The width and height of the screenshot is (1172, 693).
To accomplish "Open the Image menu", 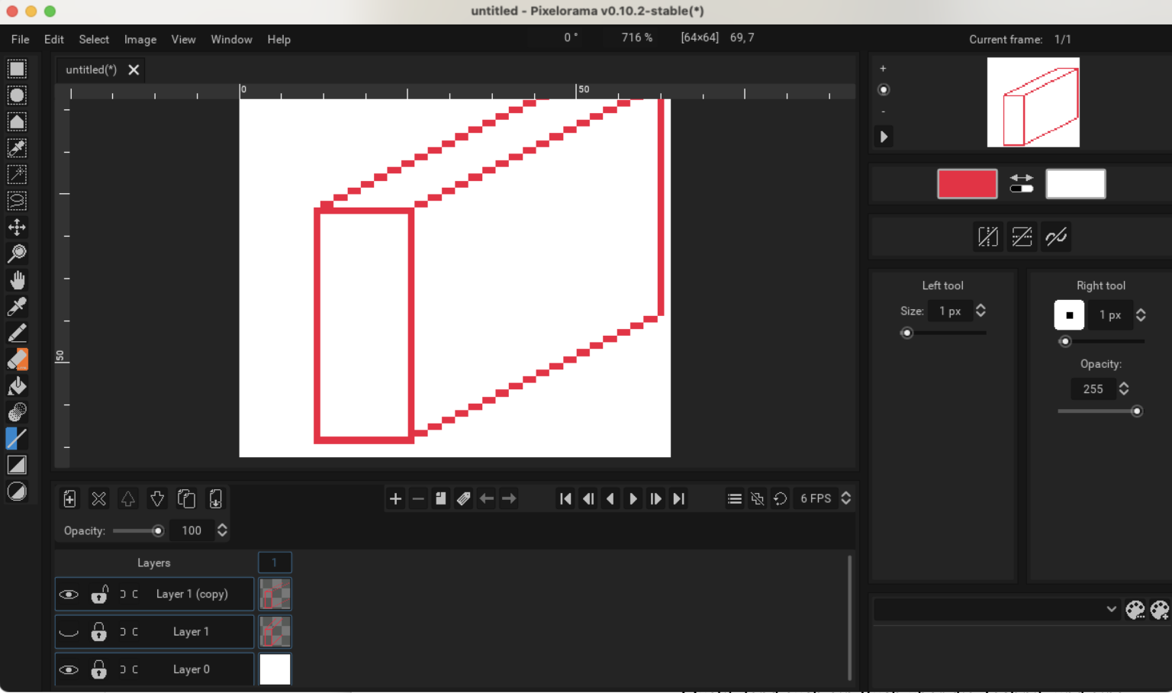I will click(x=140, y=39).
